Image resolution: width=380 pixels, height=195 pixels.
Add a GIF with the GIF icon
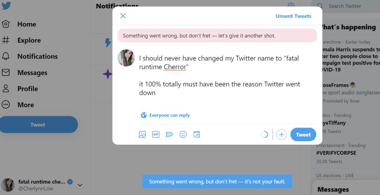(x=155, y=134)
